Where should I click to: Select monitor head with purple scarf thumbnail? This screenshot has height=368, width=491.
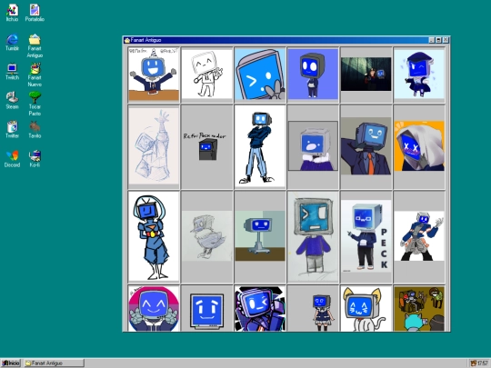[x=313, y=147]
